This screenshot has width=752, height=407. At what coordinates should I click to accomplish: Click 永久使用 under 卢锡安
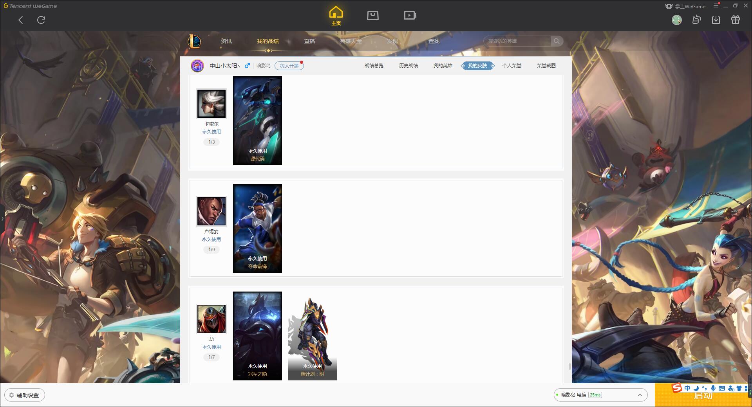pyautogui.click(x=211, y=240)
